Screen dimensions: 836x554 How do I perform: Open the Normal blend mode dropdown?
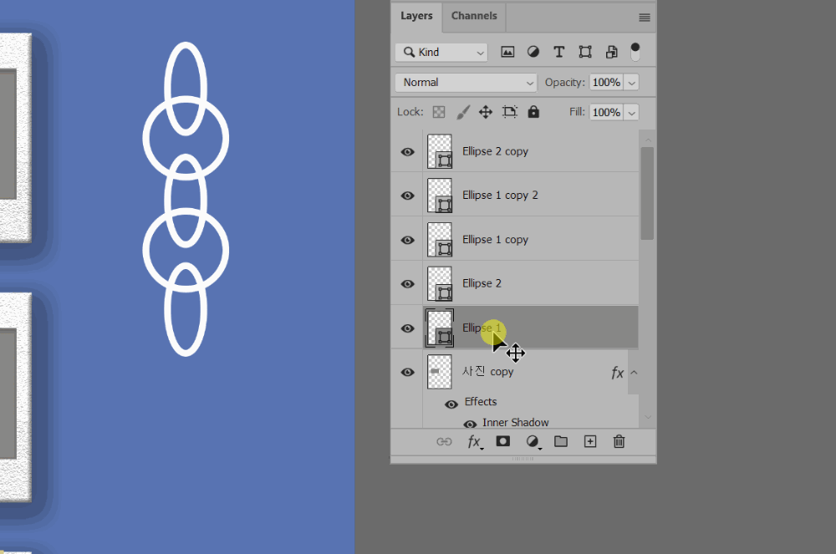point(466,83)
